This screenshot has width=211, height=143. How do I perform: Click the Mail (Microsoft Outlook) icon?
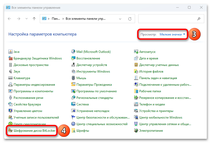pyautogui.click(x=73, y=52)
